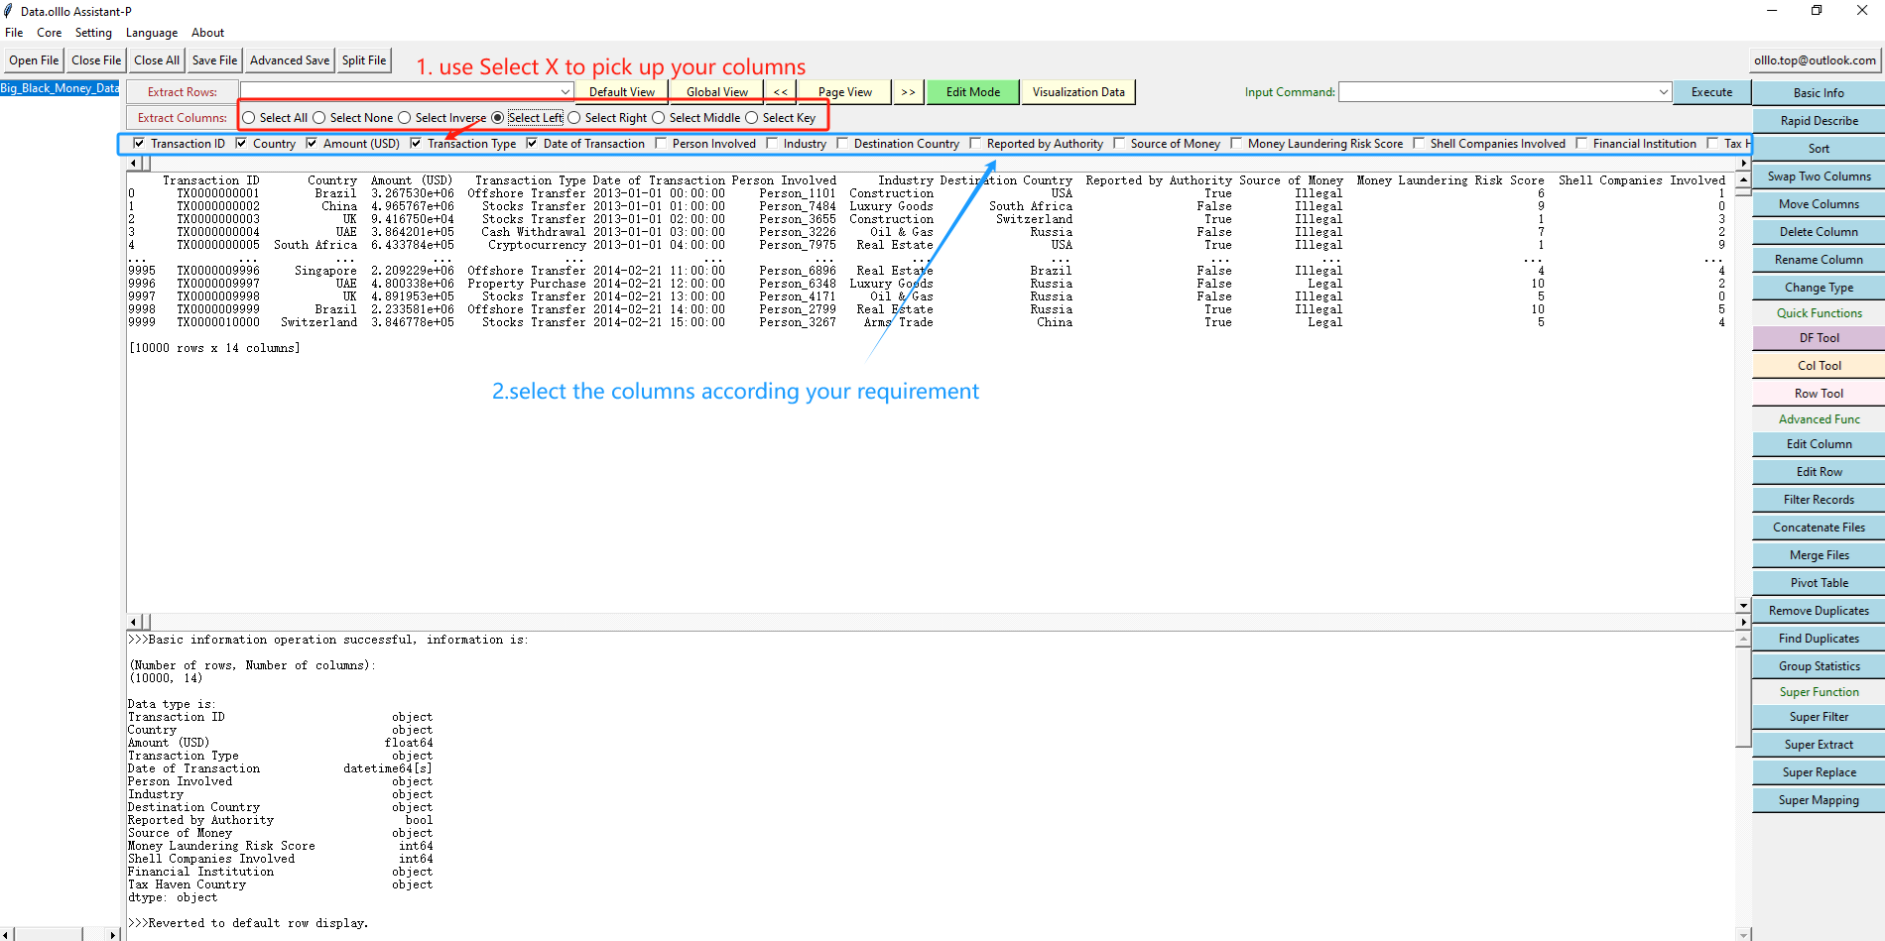Click the Super Filter button

click(x=1819, y=717)
